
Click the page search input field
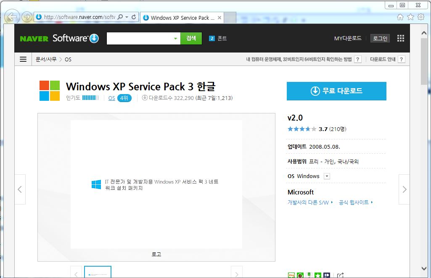coord(140,38)
